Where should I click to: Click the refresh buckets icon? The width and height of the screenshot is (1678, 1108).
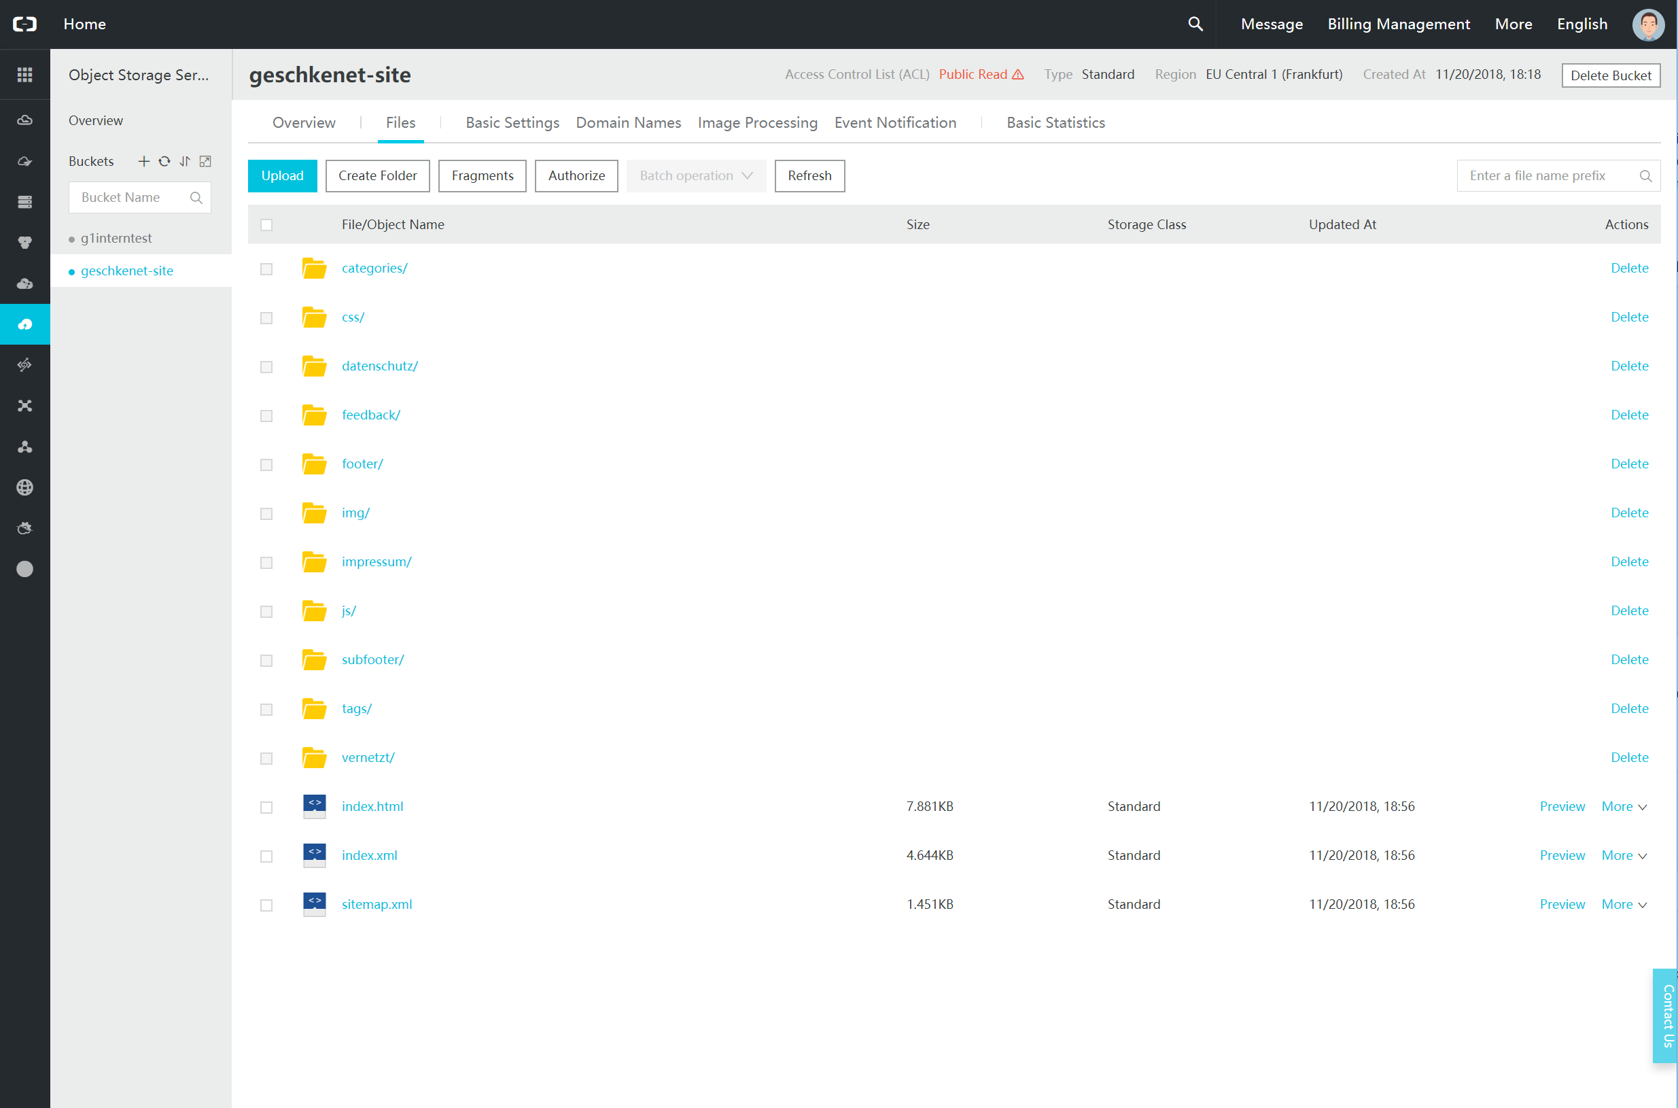164,161
